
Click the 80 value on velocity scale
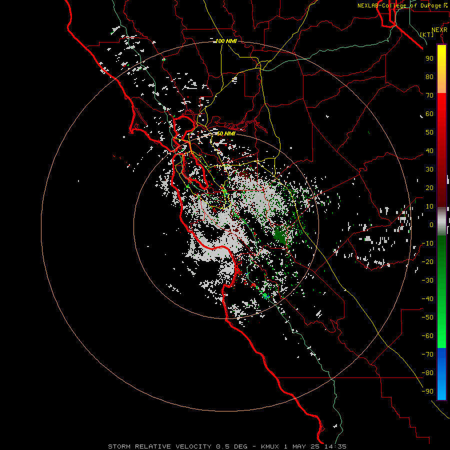pyautogui.click(x=429, y=76)
